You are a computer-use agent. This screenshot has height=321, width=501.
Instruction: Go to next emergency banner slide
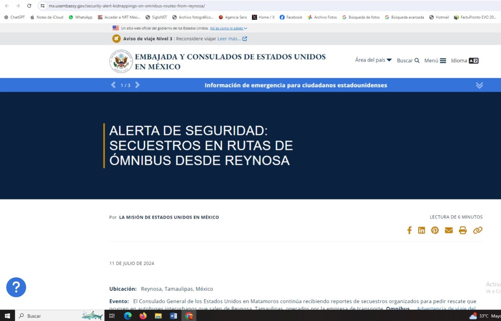point(137,85)
